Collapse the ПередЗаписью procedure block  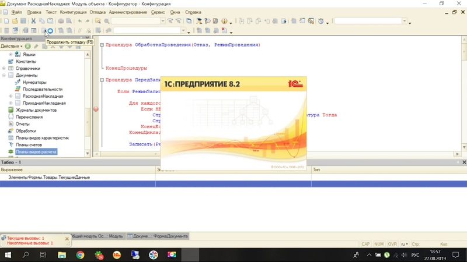(x=102, y=80)
